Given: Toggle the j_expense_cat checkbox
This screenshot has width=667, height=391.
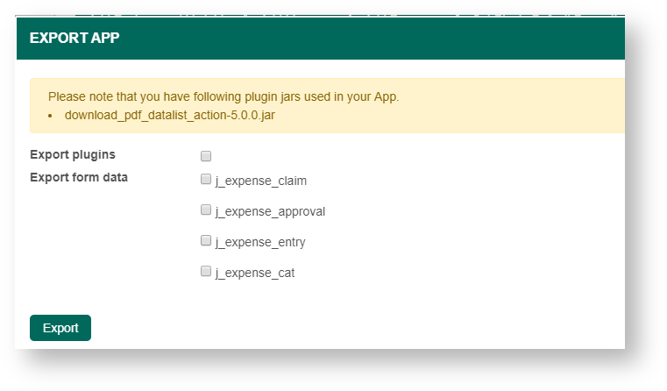Looking at the screenshot, I should pyautogui.click(x=206, y=272).
